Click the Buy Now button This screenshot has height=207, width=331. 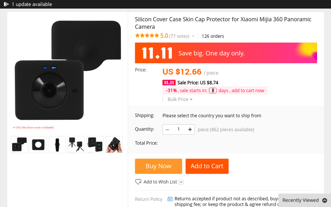pyautogui.click(x=158, y=166)
